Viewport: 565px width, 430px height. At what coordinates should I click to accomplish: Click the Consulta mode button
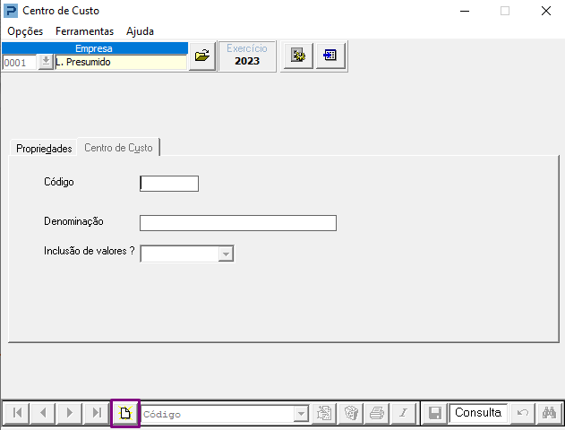tap(478, 412)
